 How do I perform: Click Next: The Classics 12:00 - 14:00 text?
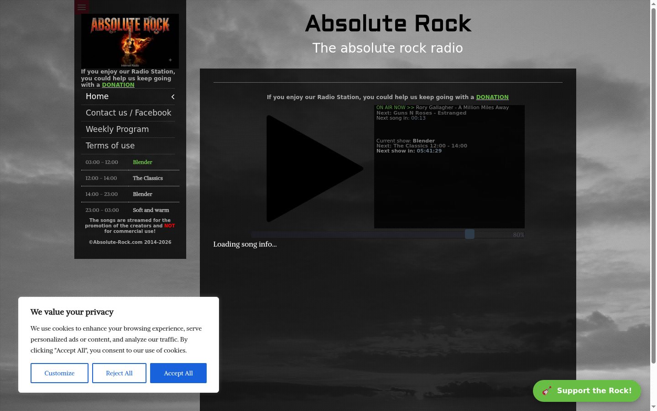[422, 146]
